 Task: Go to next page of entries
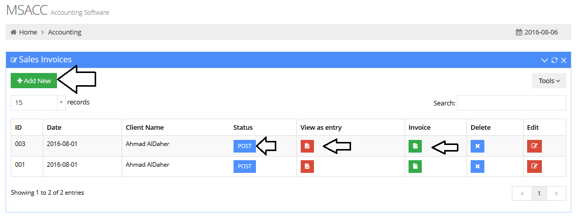(556, 193)
